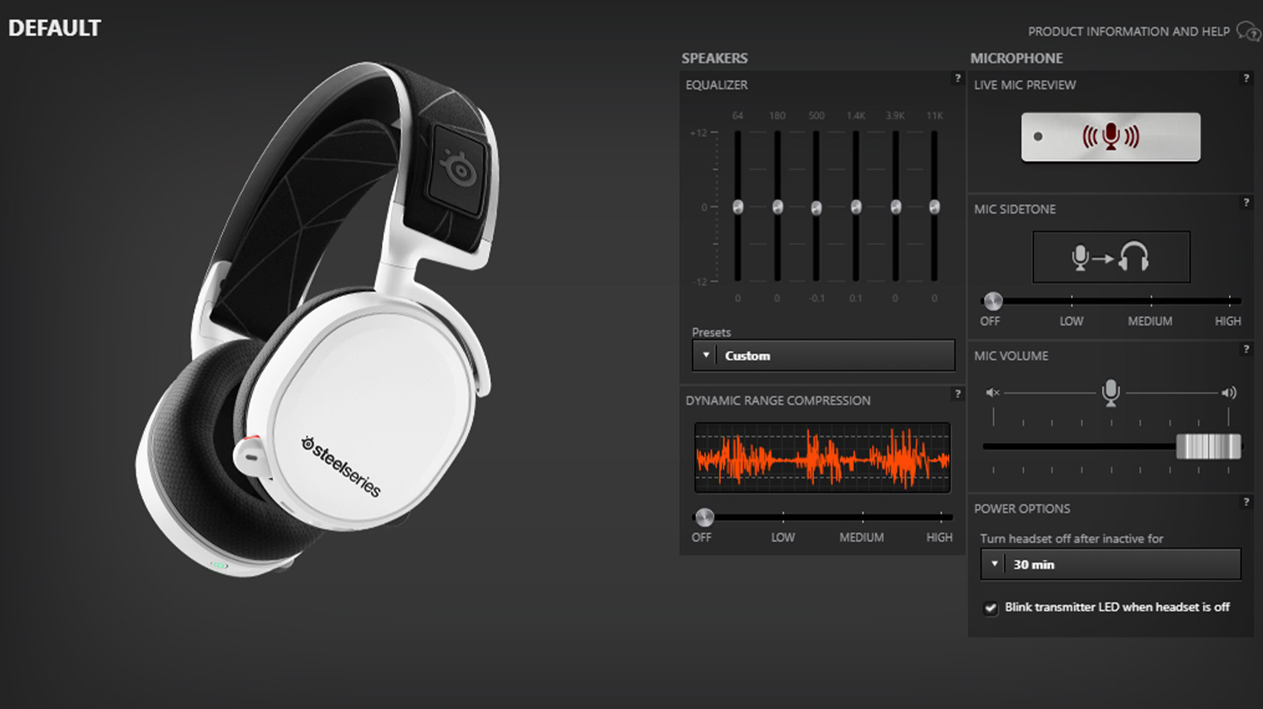Viewport: 1263px width, 709px height.
Task: Click the MICROPHONE section heading
Action: tap(1017, 58)
